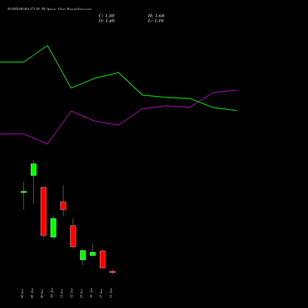Click the tiny red last candlestick
This screenshot has width=308, height=308.
tap(113, 272)
